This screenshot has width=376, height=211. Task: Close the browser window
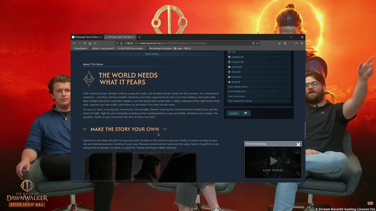click(302, 37)
